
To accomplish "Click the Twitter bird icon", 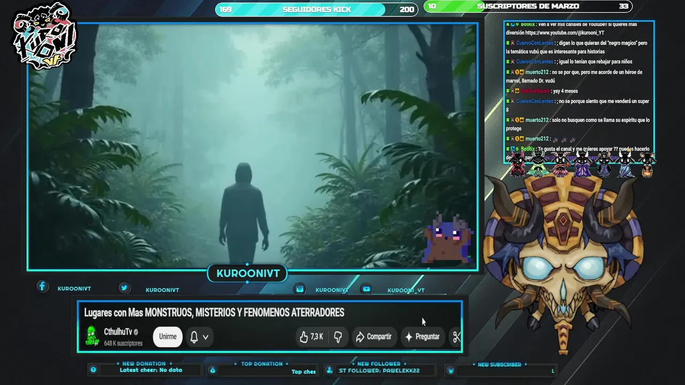I will coord(124,288).
